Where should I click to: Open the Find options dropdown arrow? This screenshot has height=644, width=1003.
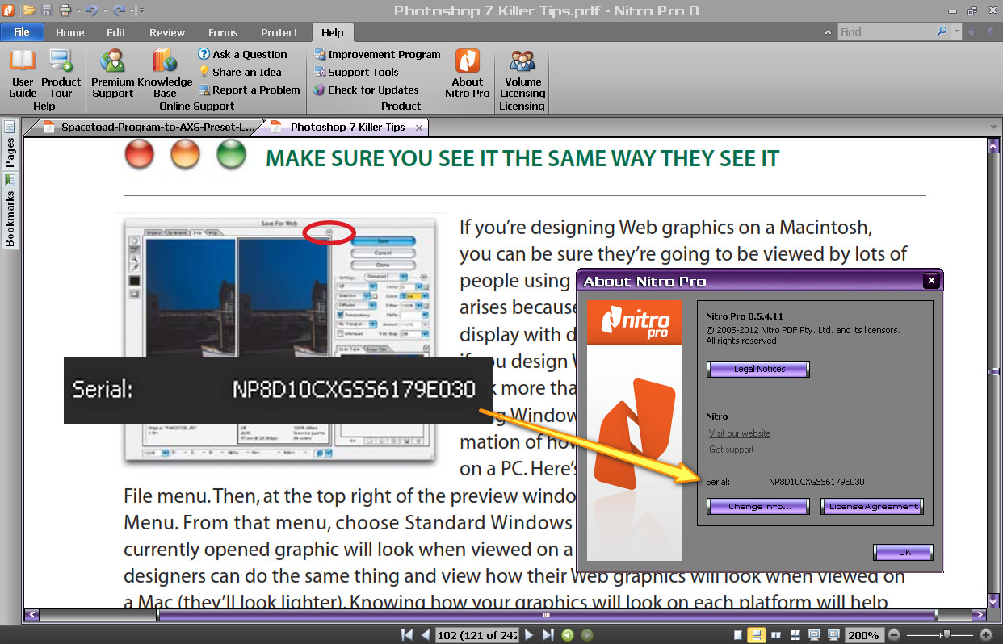pyautogui.click(x=956, y=32)
